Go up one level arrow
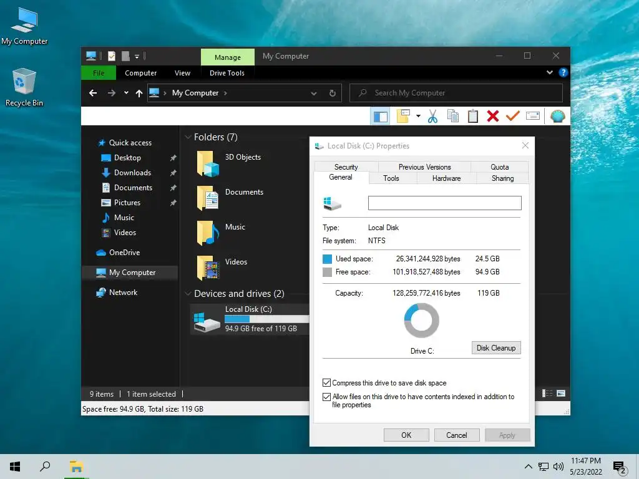This screenshot has width=639, height=479. pos(139,94)
